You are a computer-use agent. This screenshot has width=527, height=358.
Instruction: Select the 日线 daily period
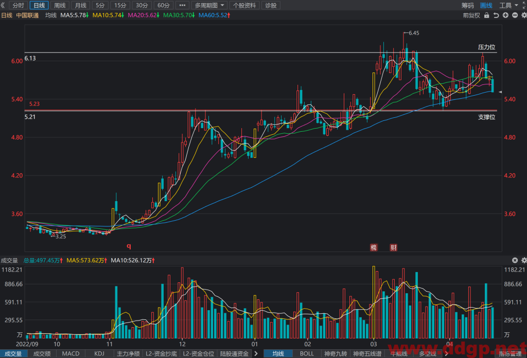pyautogui.click(x=39, y=5)
